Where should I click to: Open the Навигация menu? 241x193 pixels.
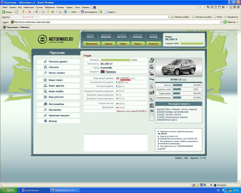coord(29,7)
